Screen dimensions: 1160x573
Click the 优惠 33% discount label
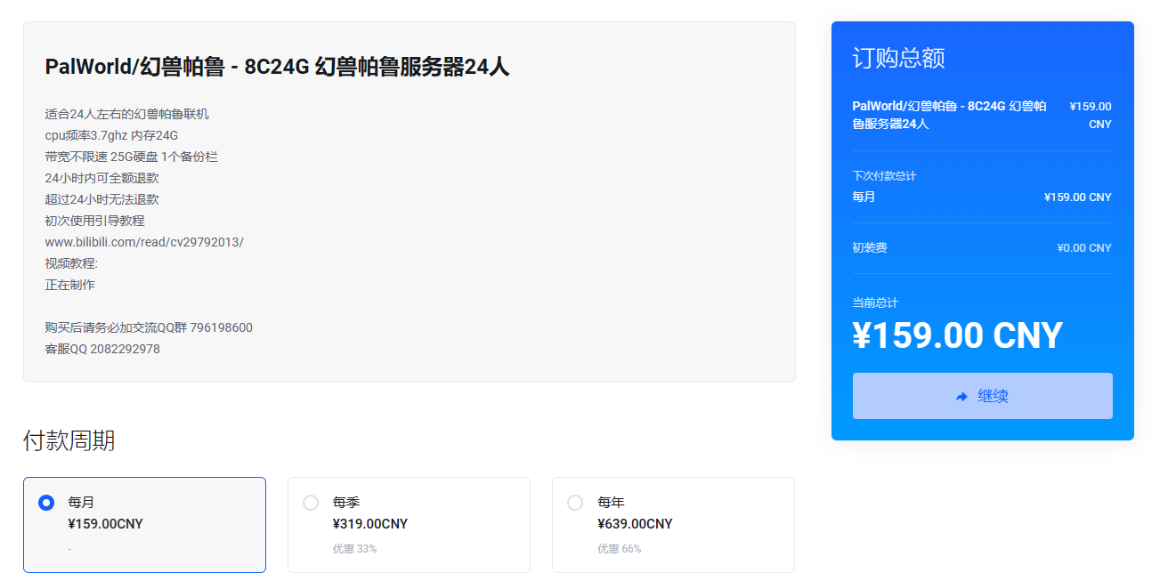[354, 549]
